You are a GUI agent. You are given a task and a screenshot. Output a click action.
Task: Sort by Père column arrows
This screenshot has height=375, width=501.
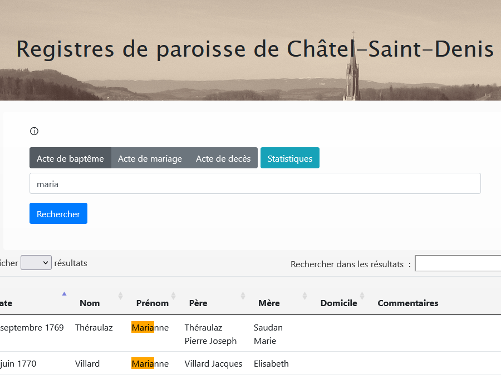[x=243, y=296]
